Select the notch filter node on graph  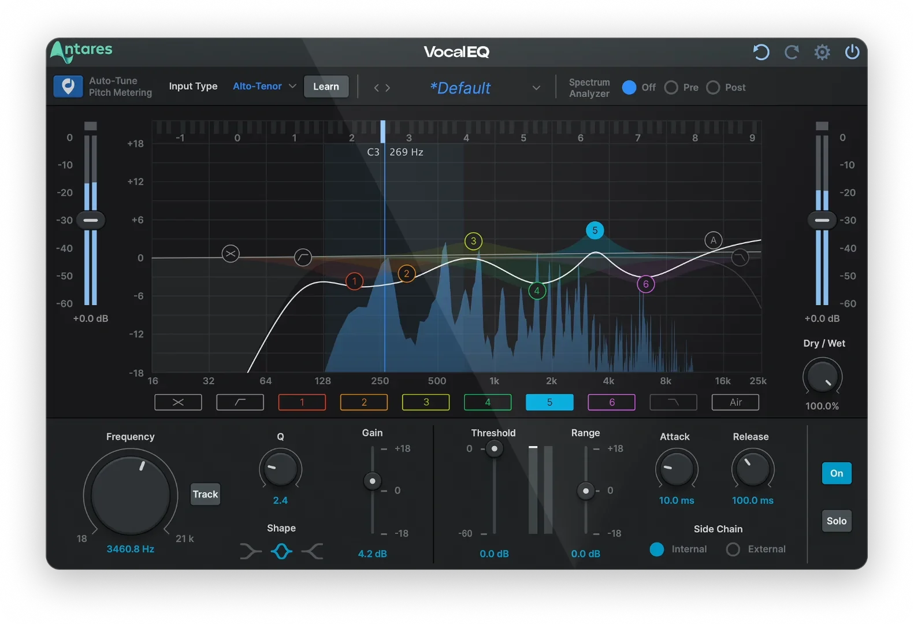click(x=231, y=254)
